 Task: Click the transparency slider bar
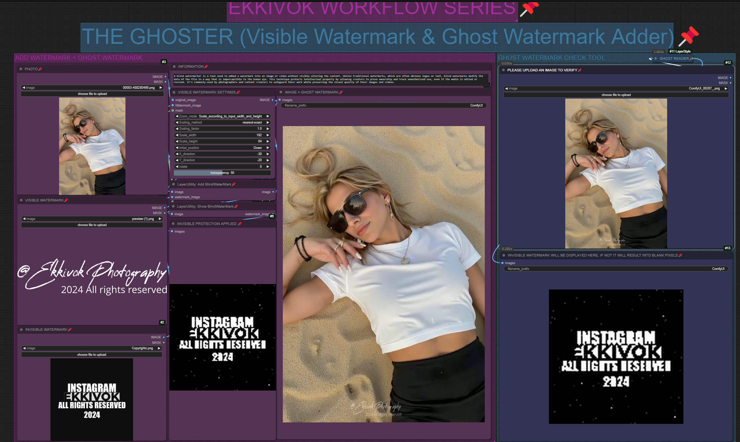point(222,173)
